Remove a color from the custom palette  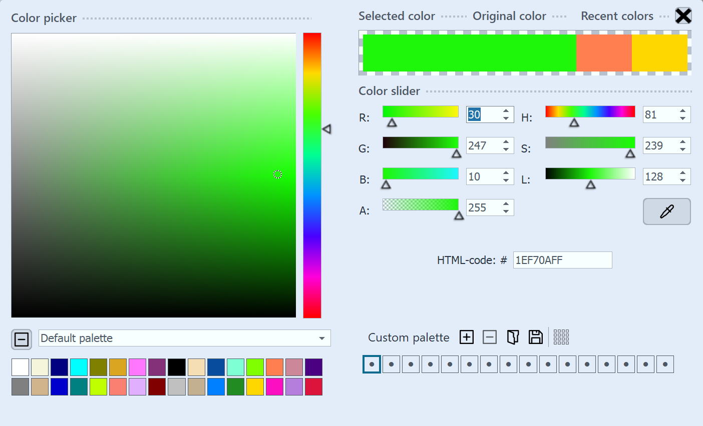pos(489,337)
